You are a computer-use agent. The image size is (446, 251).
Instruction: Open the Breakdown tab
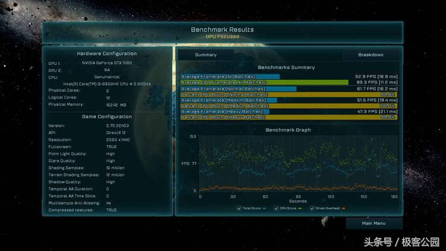pyautogui.click(x=370, y=55)
